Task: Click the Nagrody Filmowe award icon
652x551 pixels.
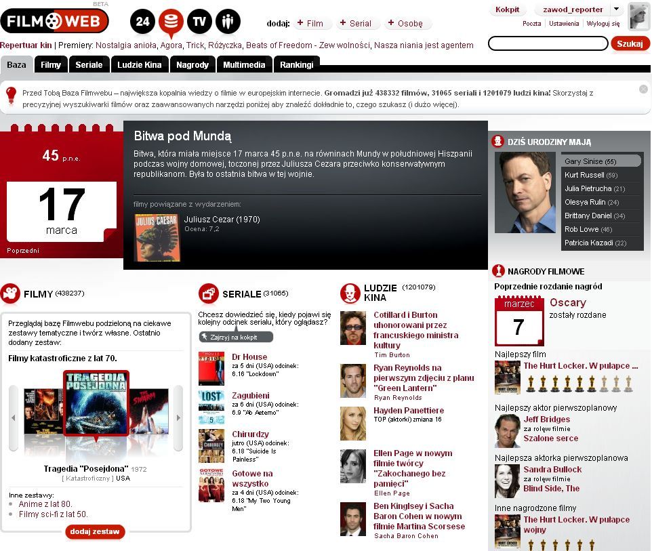Action: [x=498, y=271]
